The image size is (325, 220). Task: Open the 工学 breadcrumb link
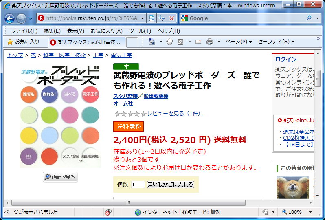click(98, 55)
